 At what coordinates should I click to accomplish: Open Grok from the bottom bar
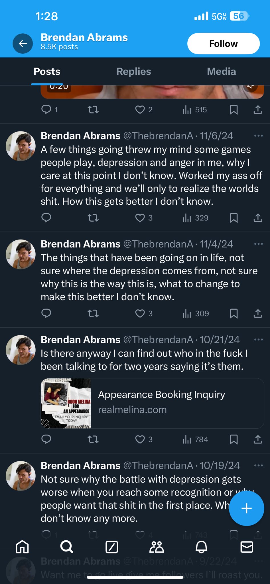tap(112, 547)
